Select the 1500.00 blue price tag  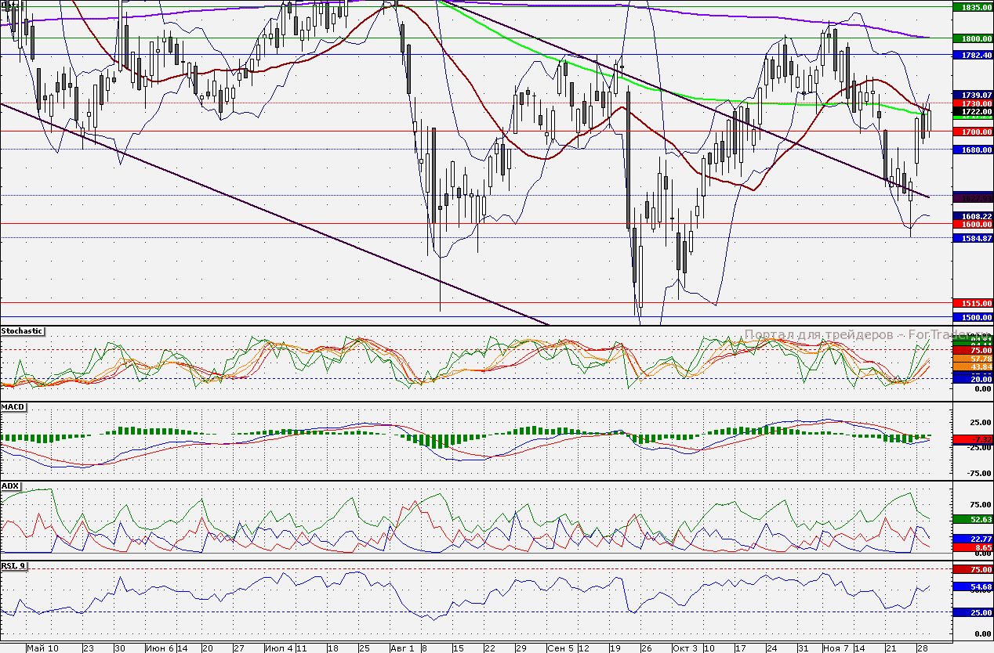972,317
